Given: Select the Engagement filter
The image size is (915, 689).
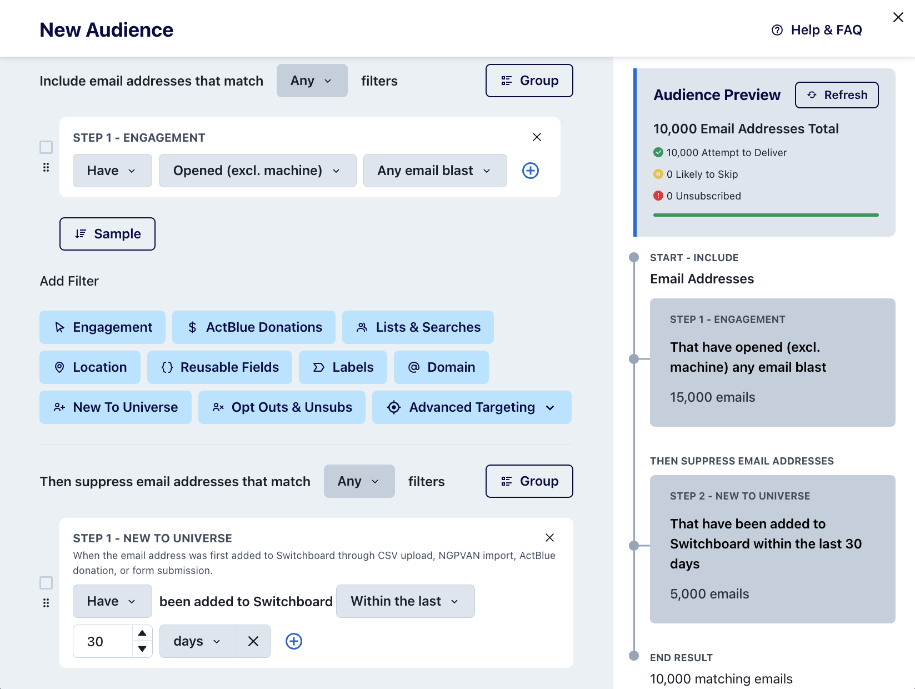Looking at the screenshot, I should (102, 327).
